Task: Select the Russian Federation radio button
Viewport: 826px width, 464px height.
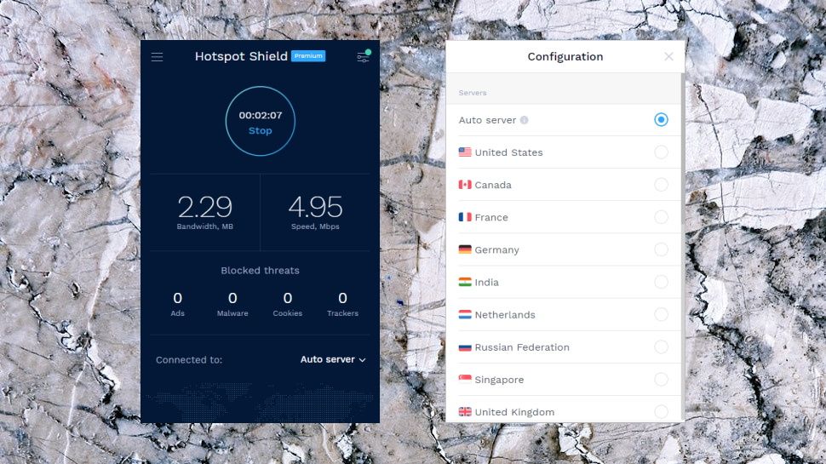Action: click(661, 347)
